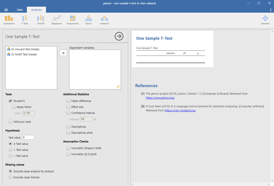Move variable to Dependent Variables with arrow
Viewport: 274px width, 186px height.
[63, 53]
